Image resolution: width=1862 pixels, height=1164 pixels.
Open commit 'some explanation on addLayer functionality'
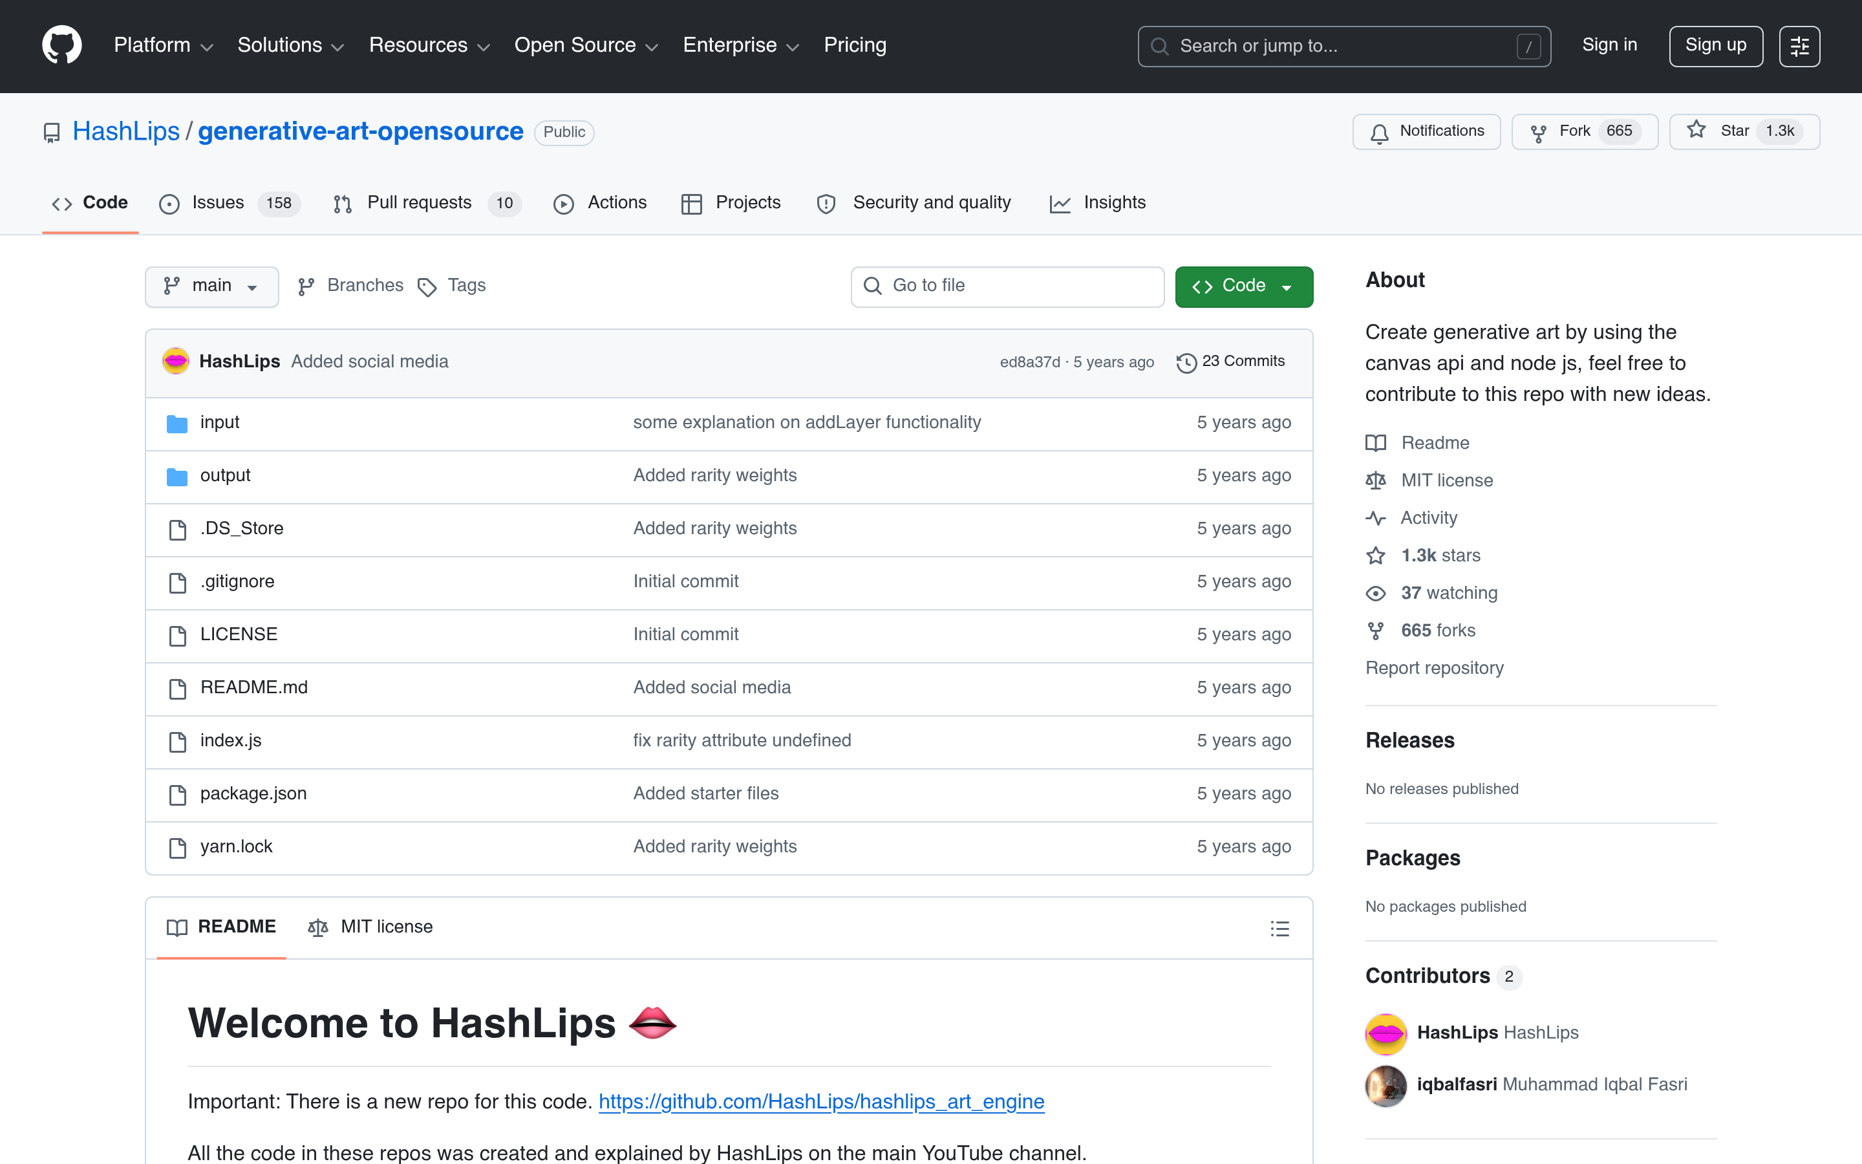tap(807, 423)
